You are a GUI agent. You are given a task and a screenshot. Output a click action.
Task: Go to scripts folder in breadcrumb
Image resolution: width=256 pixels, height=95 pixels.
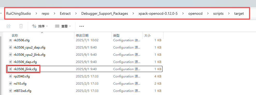pos(218,13)
